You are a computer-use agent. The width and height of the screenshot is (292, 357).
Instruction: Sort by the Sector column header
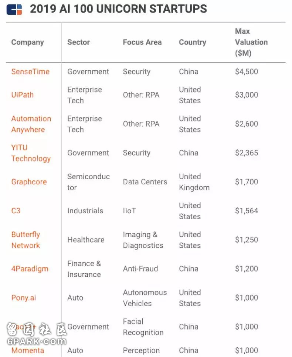point(79,42)
